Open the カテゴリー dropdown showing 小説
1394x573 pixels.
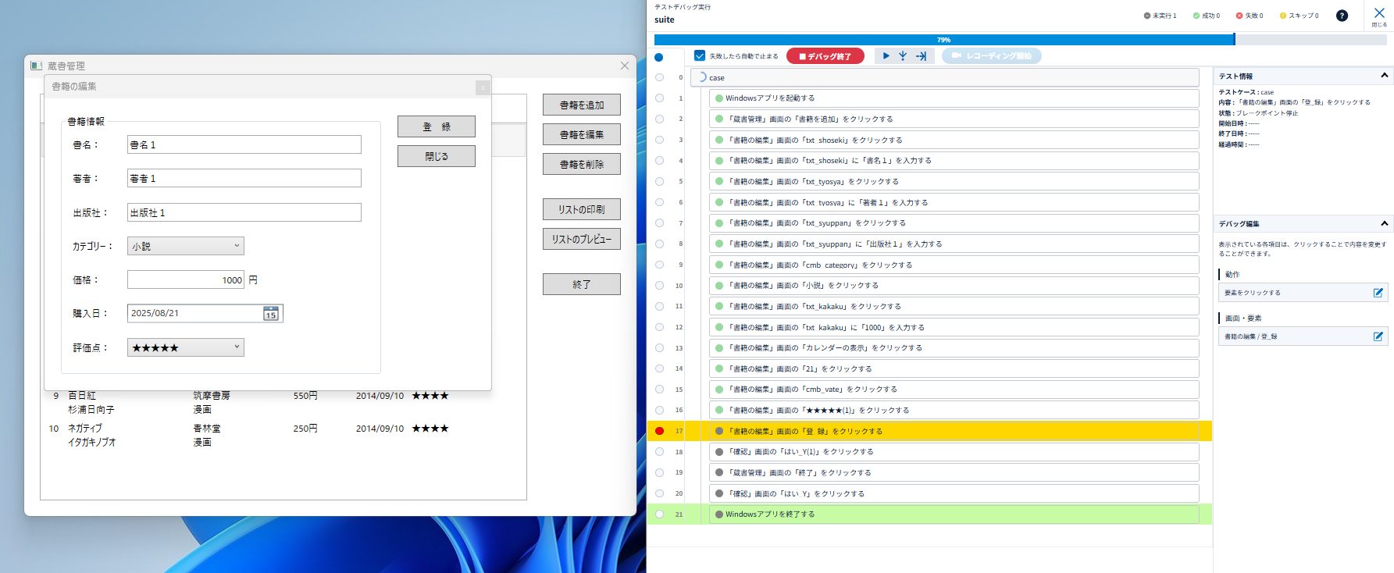coord(185,246)
